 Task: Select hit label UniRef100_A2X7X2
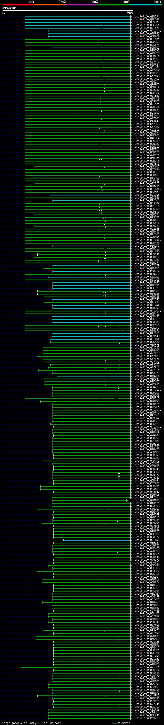click(147, 90)
